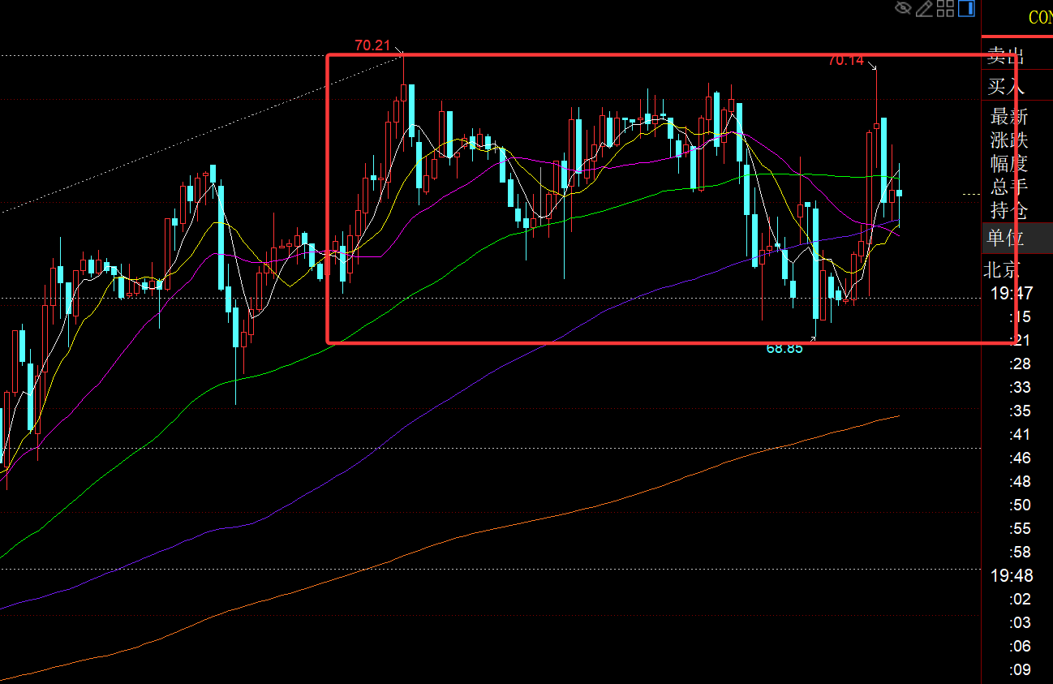Select the 总手 total volume field
The width and height of the screenshot is (1053, 684).
click(x=1008, y=187)
